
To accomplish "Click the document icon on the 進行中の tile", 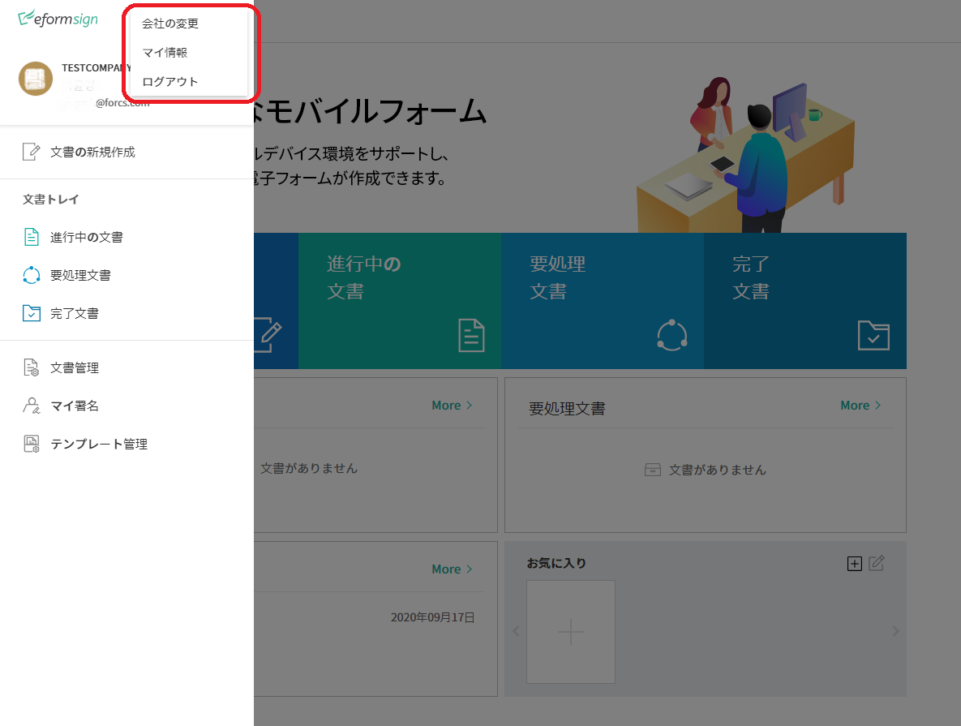I will [471, 335].
